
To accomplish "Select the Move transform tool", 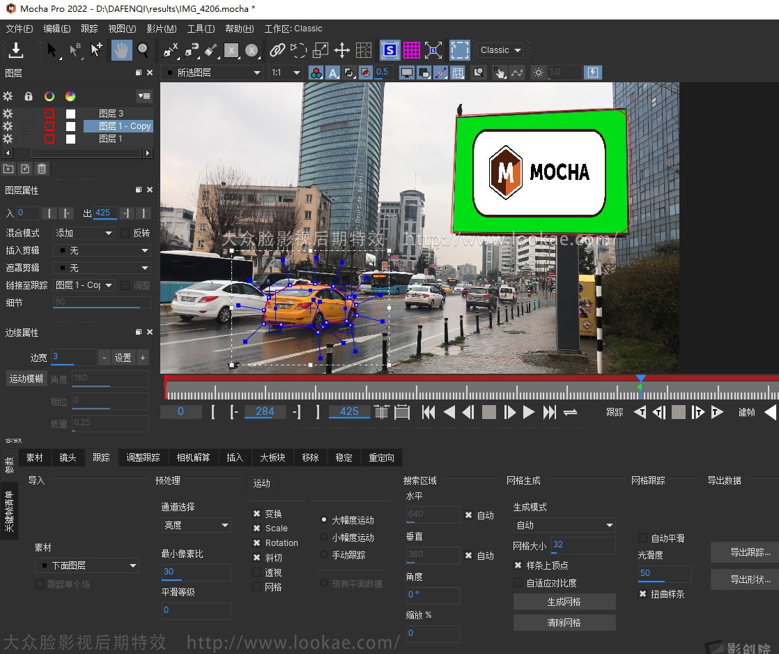I will click(x=341, y=50).
